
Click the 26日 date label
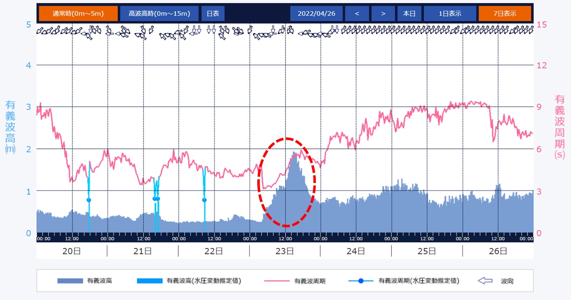(x=498, y=251)
